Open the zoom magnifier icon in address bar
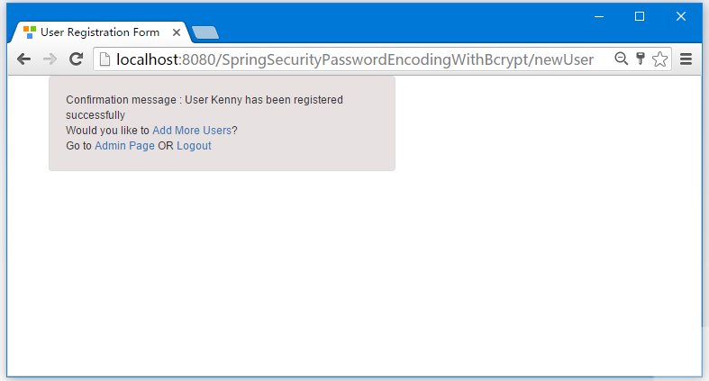Screen dimensions: 709x381 coord(622,59)
